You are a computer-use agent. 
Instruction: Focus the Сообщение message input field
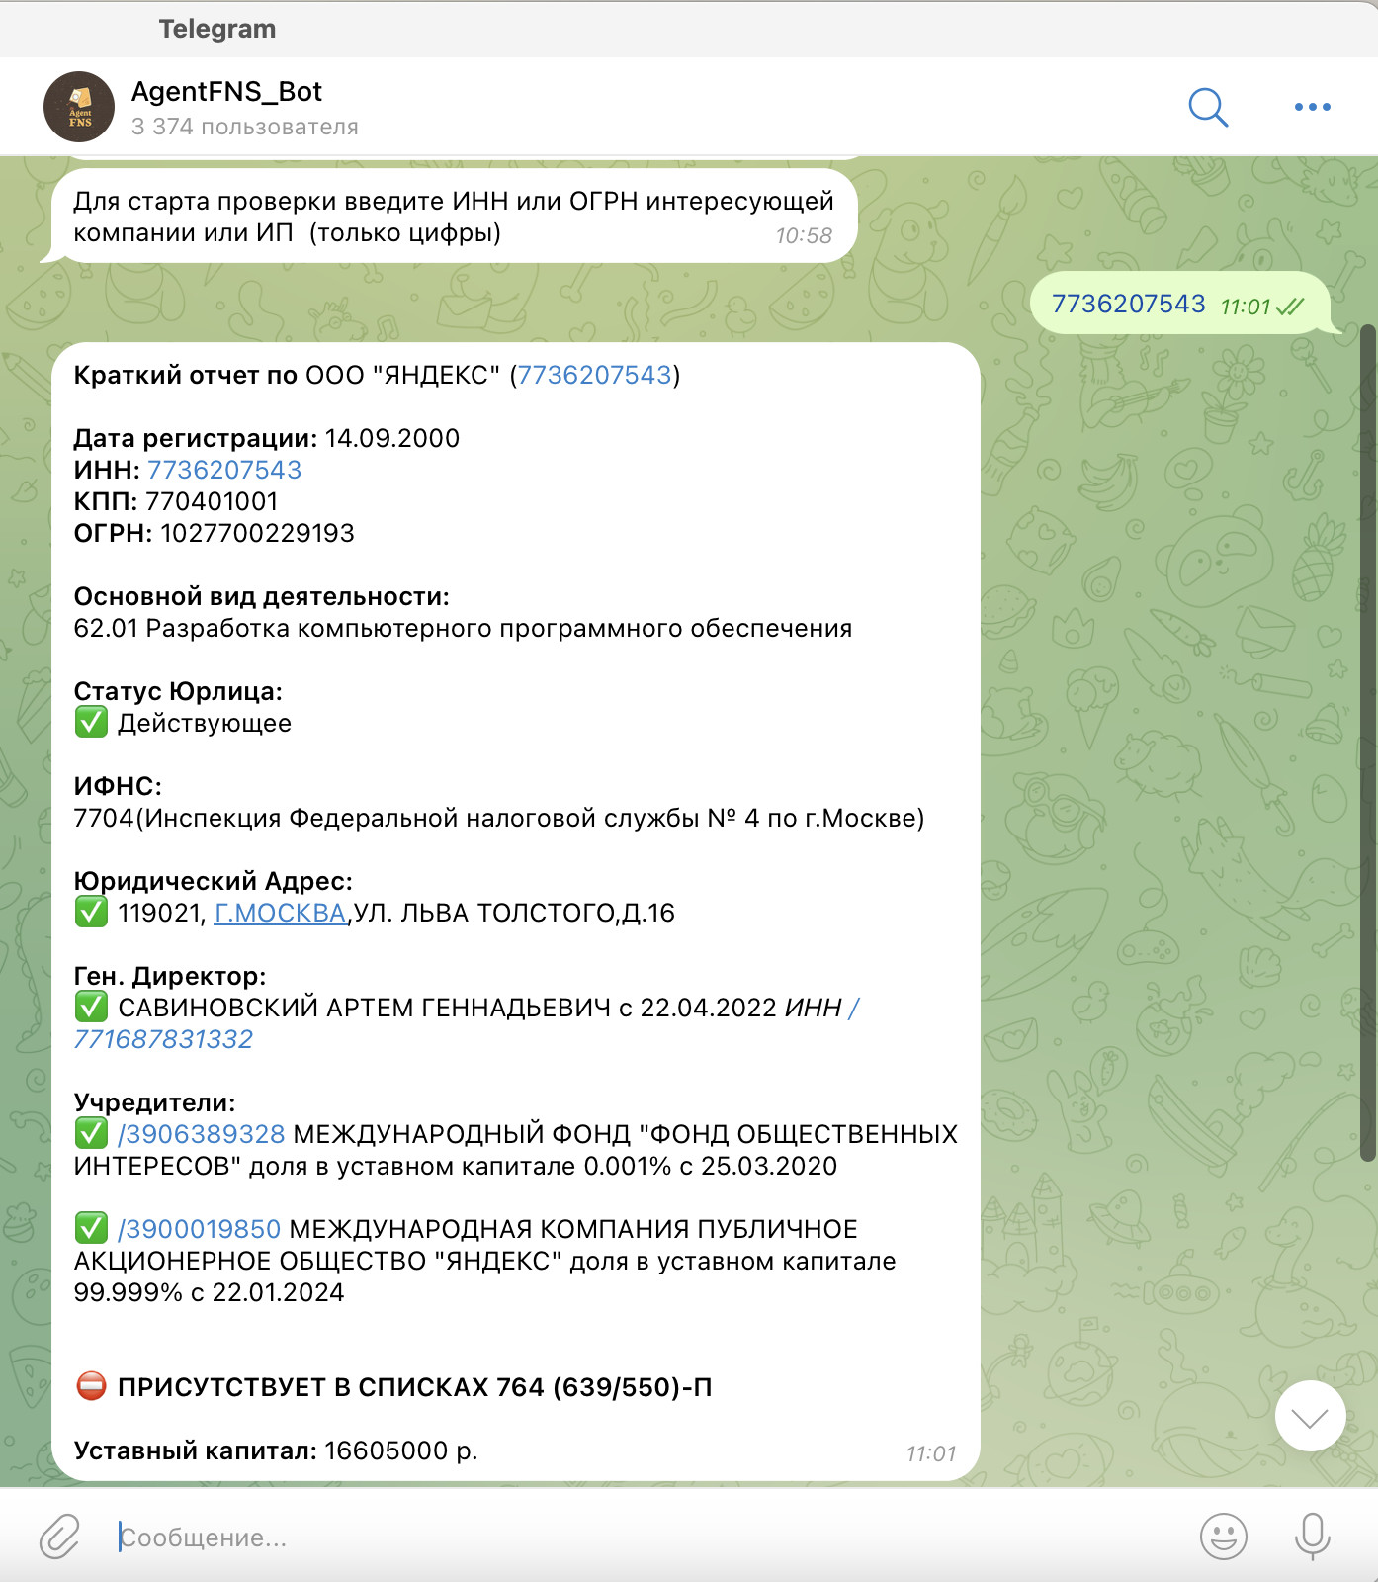tap(643, 1538)
